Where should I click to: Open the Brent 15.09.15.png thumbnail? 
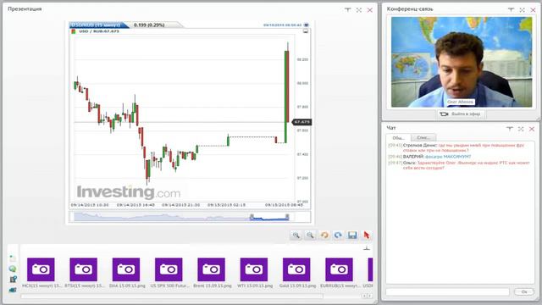coord(211,269)
